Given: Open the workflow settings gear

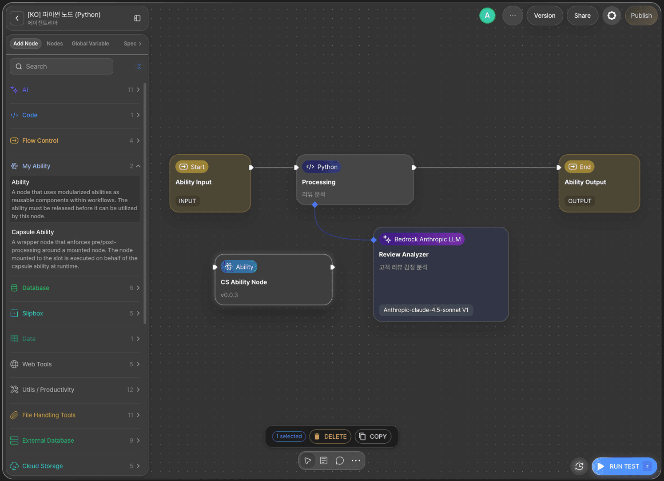Looking at the screenshot, I should point(612,16).
